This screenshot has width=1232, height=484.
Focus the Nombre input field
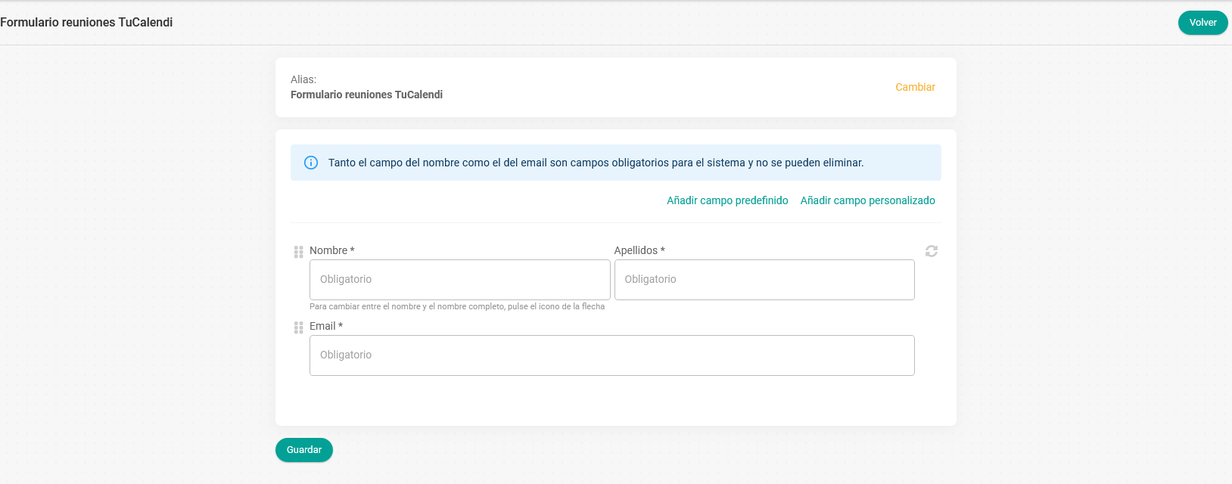(459, 280)
